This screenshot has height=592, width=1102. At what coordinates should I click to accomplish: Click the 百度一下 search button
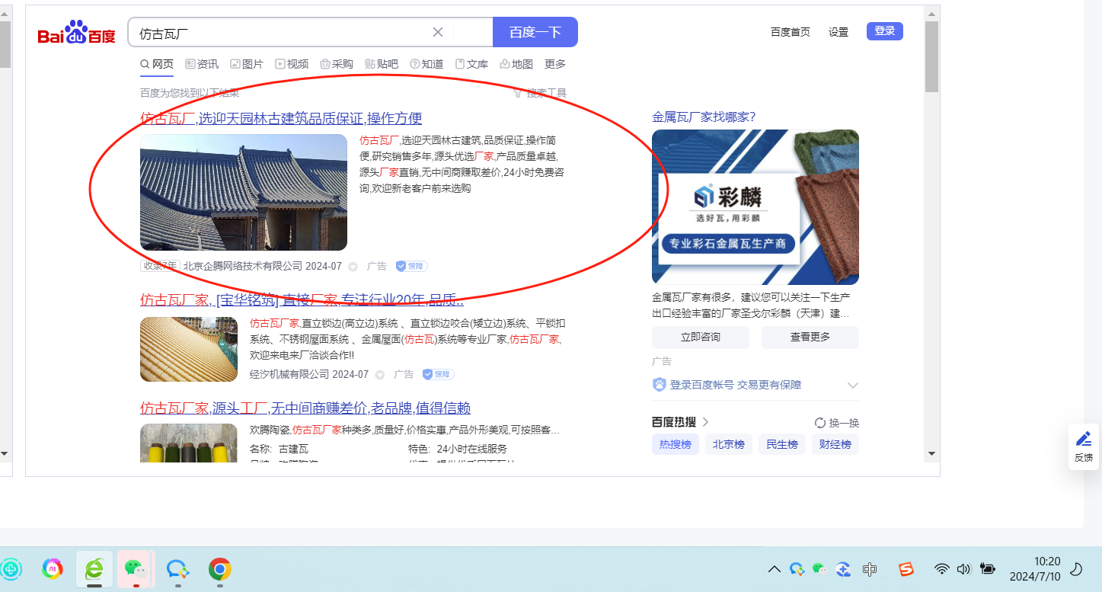pos(535,32)
